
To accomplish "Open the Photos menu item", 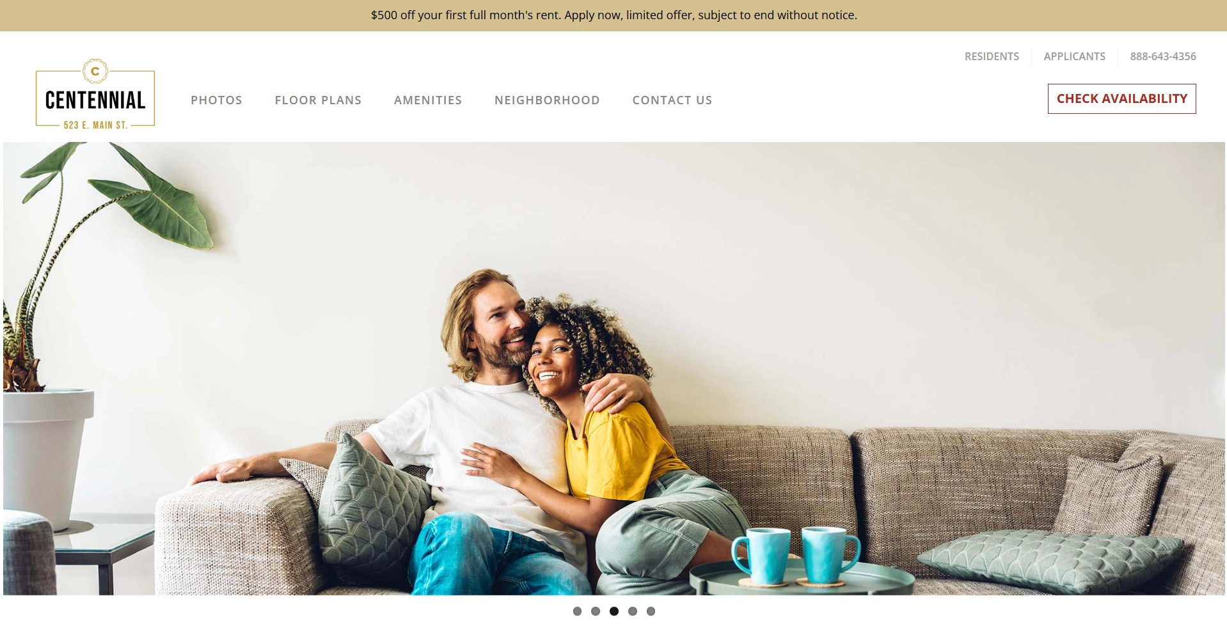I will click(216, 100).
